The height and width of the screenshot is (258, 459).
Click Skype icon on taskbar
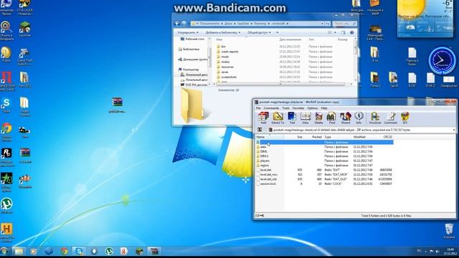[79, 251]
